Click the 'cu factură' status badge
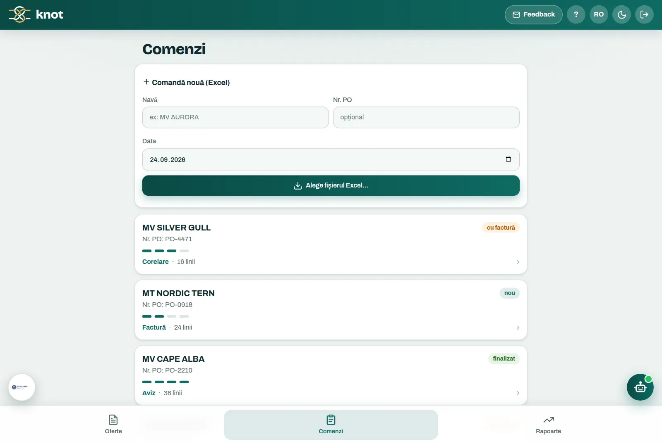662x444 pixels. pos(501,228)
